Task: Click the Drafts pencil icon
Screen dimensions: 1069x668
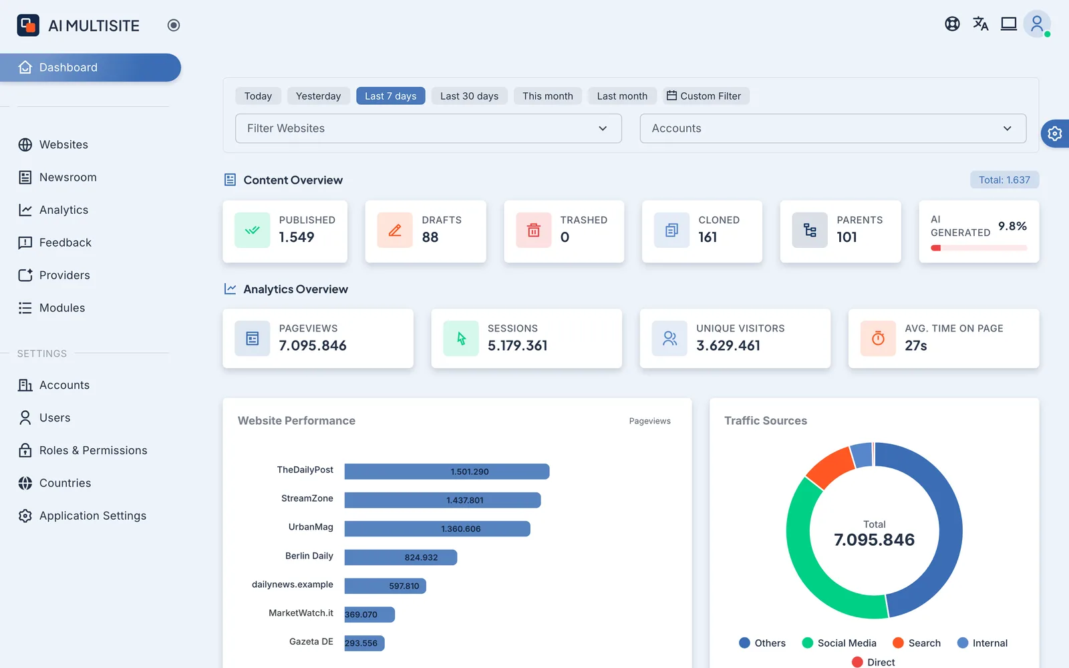Action: click(x=395, y=230)
